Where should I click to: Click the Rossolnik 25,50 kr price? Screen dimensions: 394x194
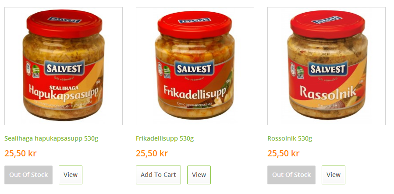coord(283,153)
